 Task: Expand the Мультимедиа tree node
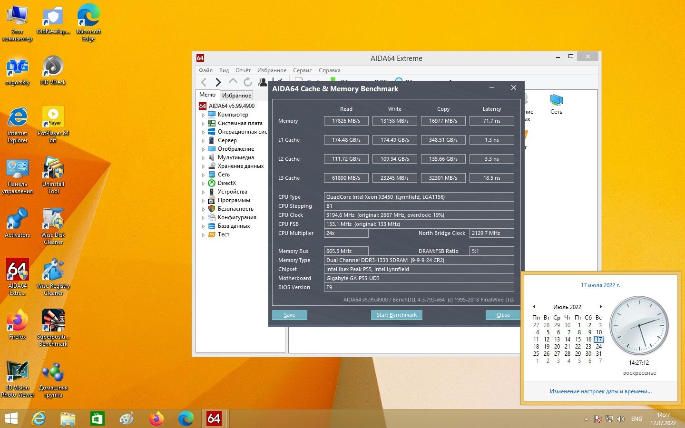203,157
